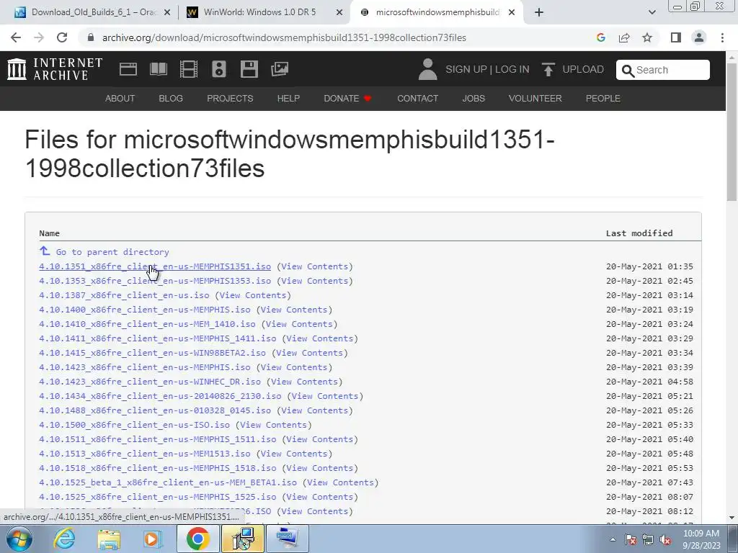Download 4.10.1423 WINHEC_DR.iso file
The width and height of the screenshot is (738, 553).
click(150, 382)
